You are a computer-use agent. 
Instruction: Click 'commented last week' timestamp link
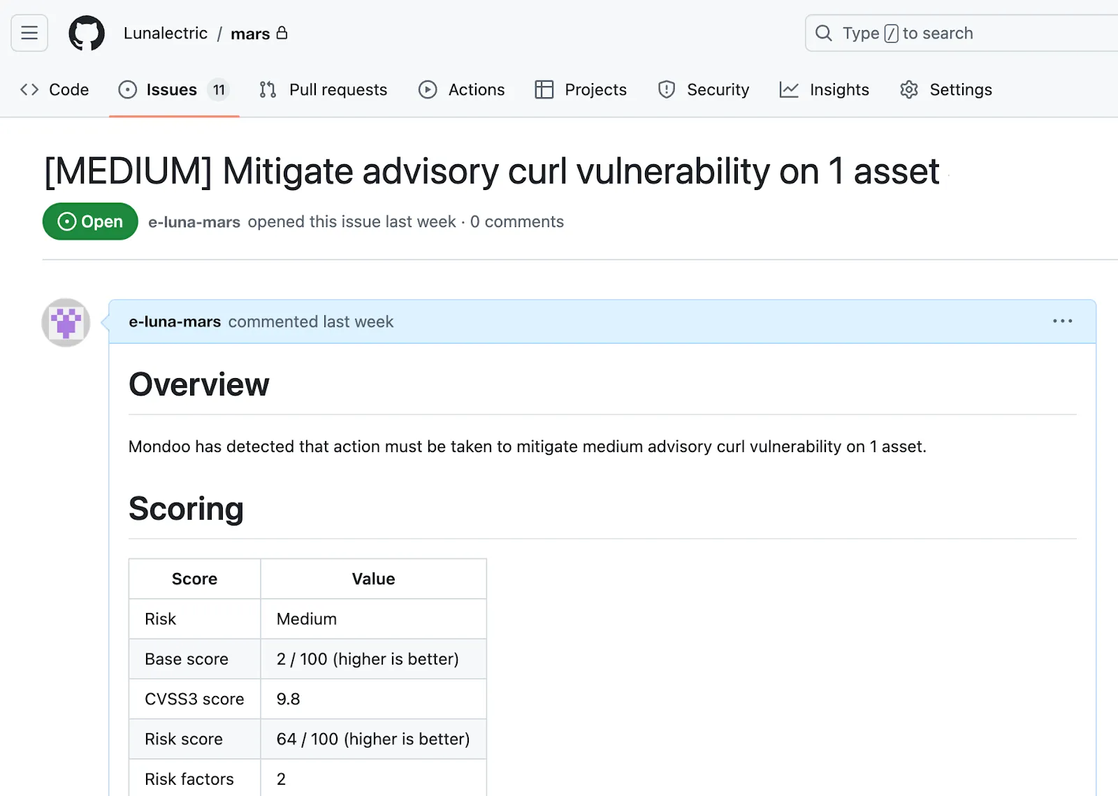311,321
